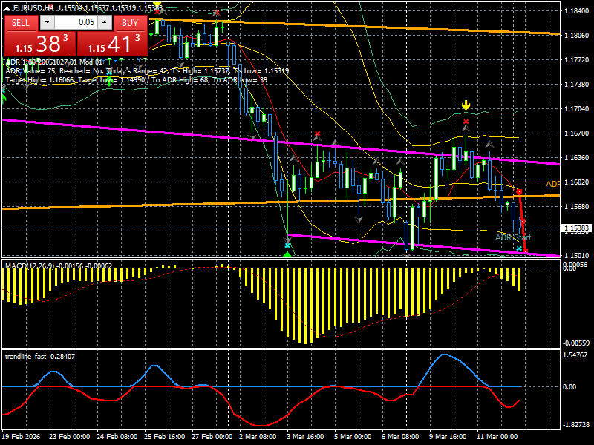Select the red X marker below yellow arrow
Screen dimensions: 594x445
[466, 122]
